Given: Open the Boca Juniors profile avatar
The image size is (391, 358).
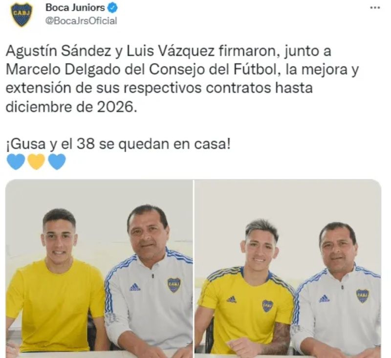Looking at the screenshot, I should coord(22,15).
